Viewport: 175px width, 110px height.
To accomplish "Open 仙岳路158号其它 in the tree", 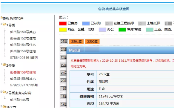I will pyautogui.click(x=23, y=79).
